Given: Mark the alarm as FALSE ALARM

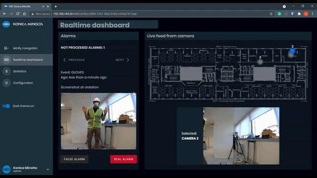Looking at the screenshot, I should tap(74, 159).
